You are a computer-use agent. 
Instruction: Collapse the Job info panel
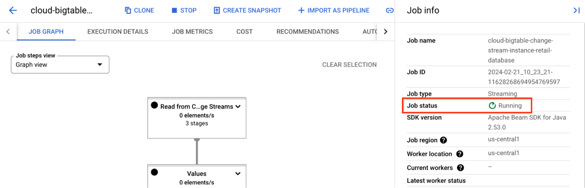pyautogui.click(x=576, y=11)
